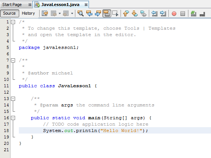The width and height of the screenshot is (211, 158).
Task: Select the JavaLesson1.java tab
Action: [60, 5]
